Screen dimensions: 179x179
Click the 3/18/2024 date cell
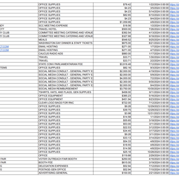150,120
